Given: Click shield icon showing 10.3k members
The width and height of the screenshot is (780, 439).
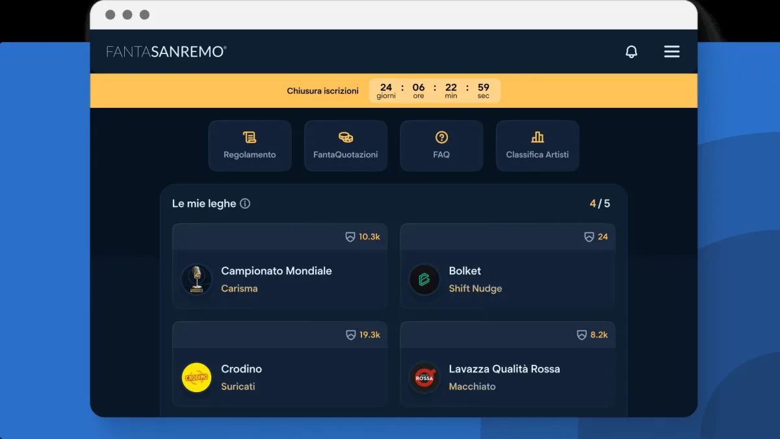Looking at the screenshot, I should (x=350, y=237).
